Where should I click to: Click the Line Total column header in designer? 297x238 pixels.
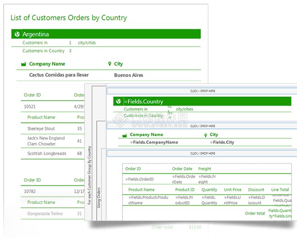point(280,189)
